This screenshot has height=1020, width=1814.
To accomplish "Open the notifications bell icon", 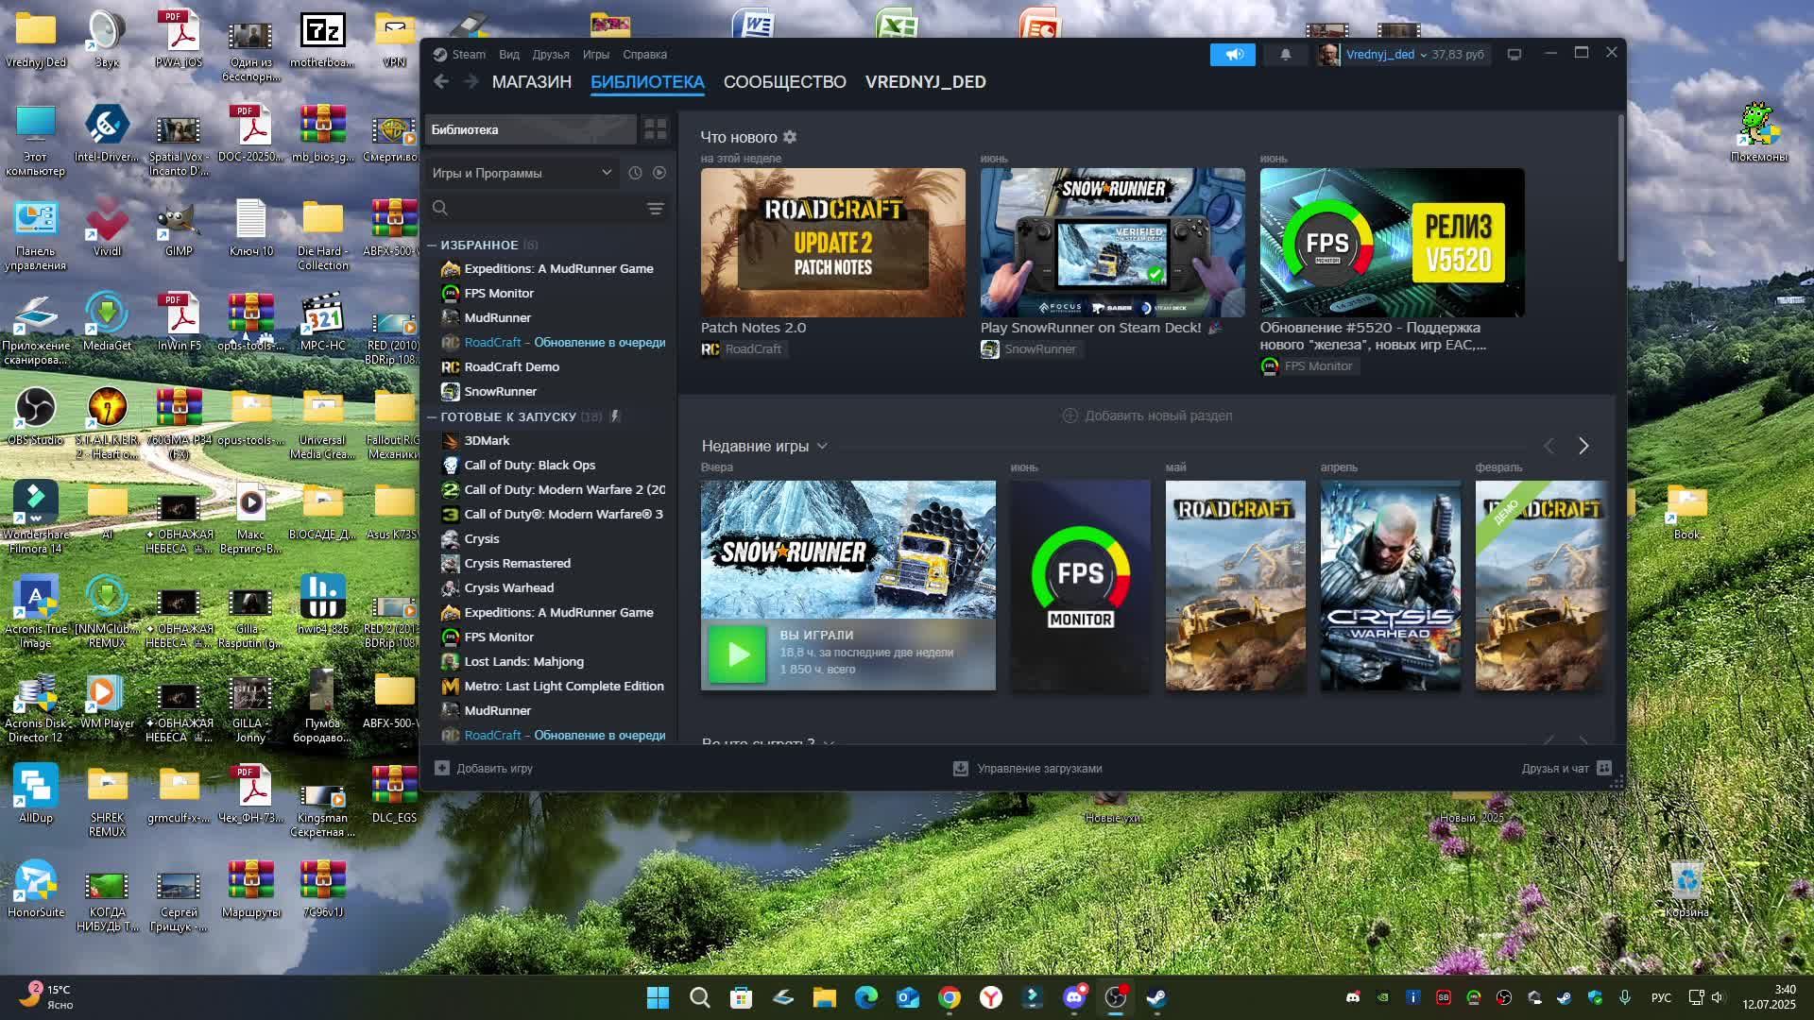I will pyautogui.click(x=1285, y=55).
